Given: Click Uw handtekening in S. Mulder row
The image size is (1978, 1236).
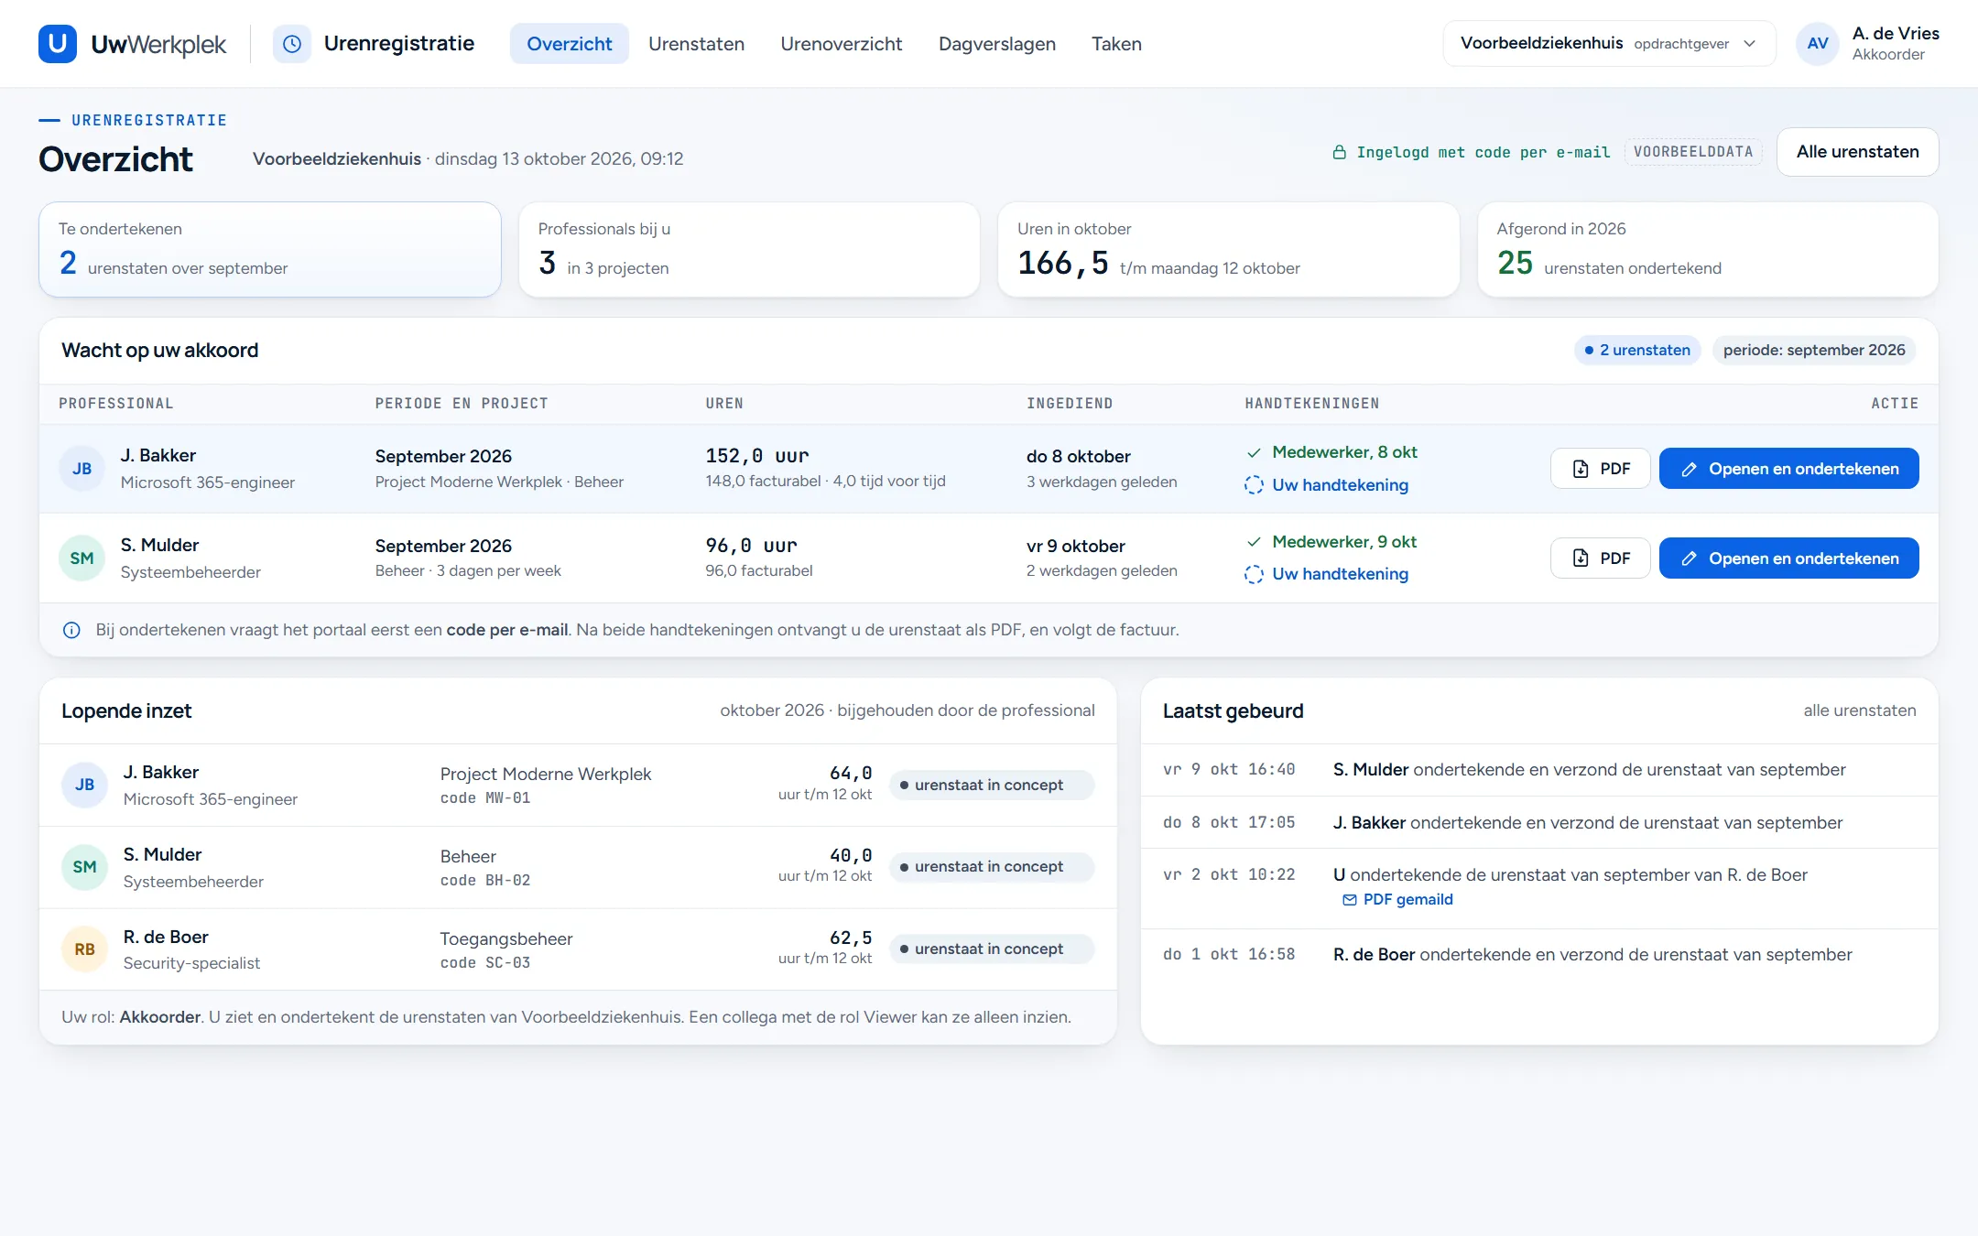Looking at the screenshot, I should pyautogui.click(x=1340, y=574).
